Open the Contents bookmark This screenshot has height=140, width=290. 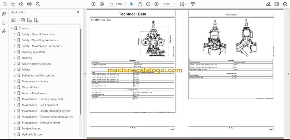click(24, 28)
